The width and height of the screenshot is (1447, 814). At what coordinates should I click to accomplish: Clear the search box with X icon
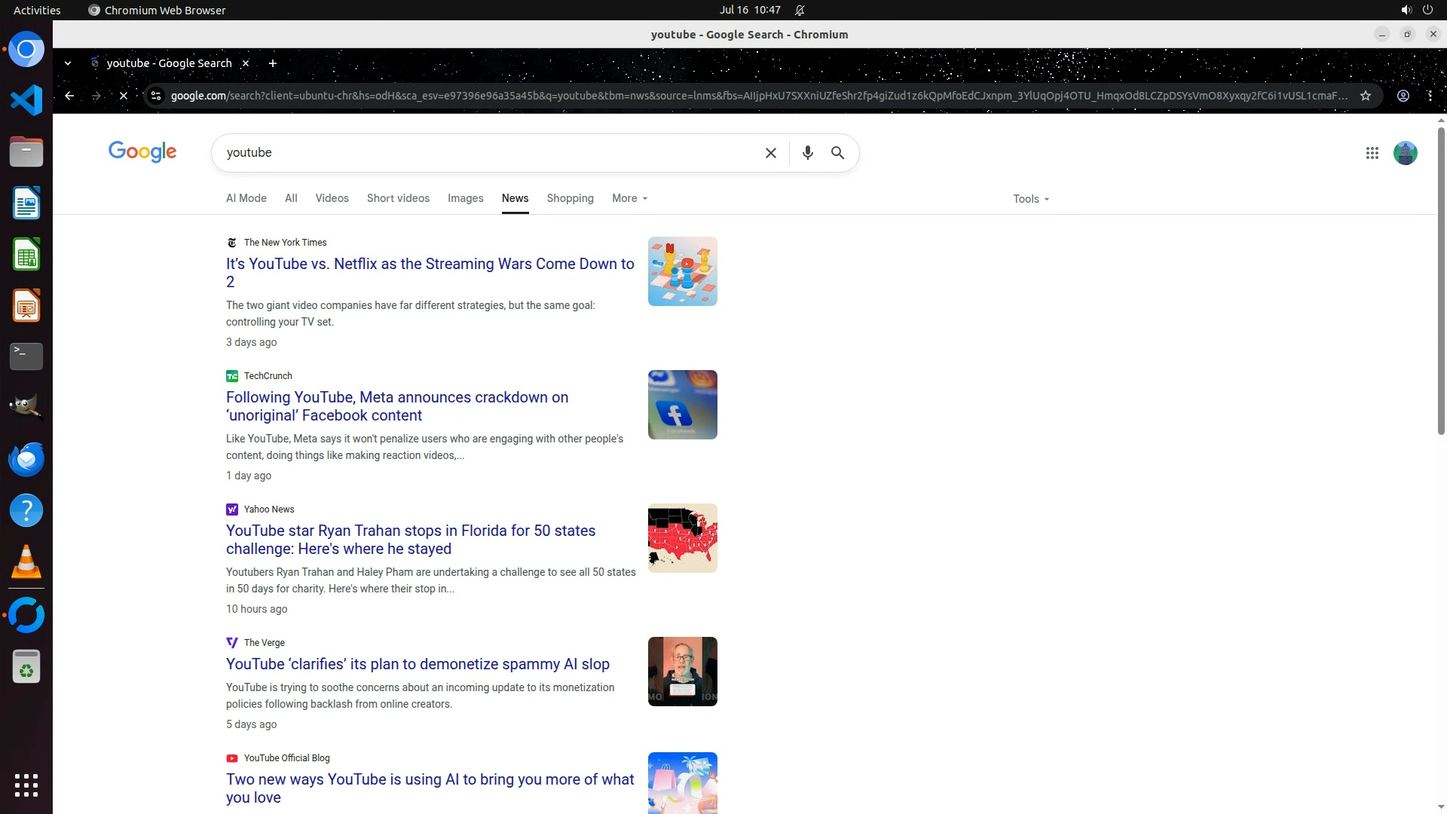click(x=770, y=153)
